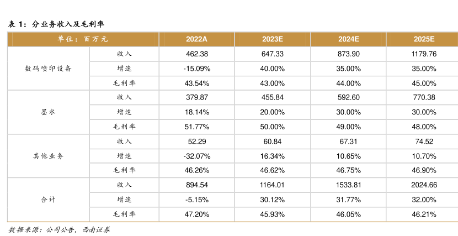Select the 770.38 ink revenue cell

(x=424, y=98)
